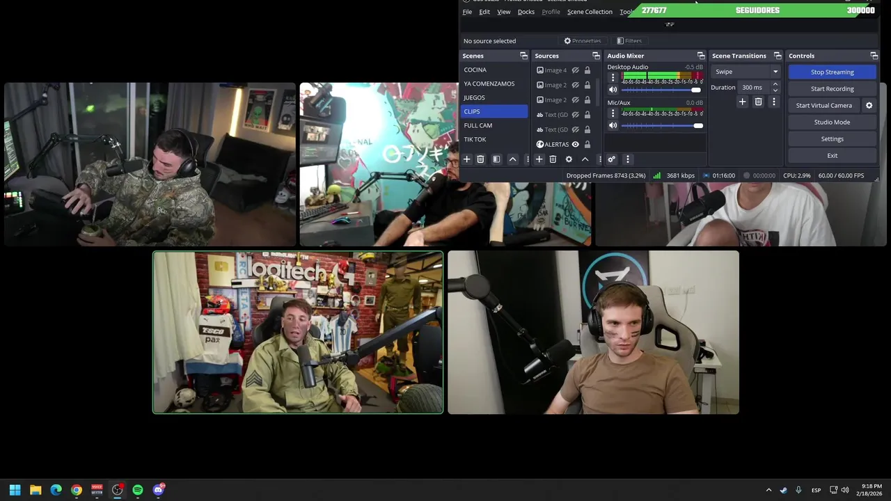Viewport: 891px width, 501px height.
Task: Open source properties gear in Sources toolbar
Action: click(569, 159)
